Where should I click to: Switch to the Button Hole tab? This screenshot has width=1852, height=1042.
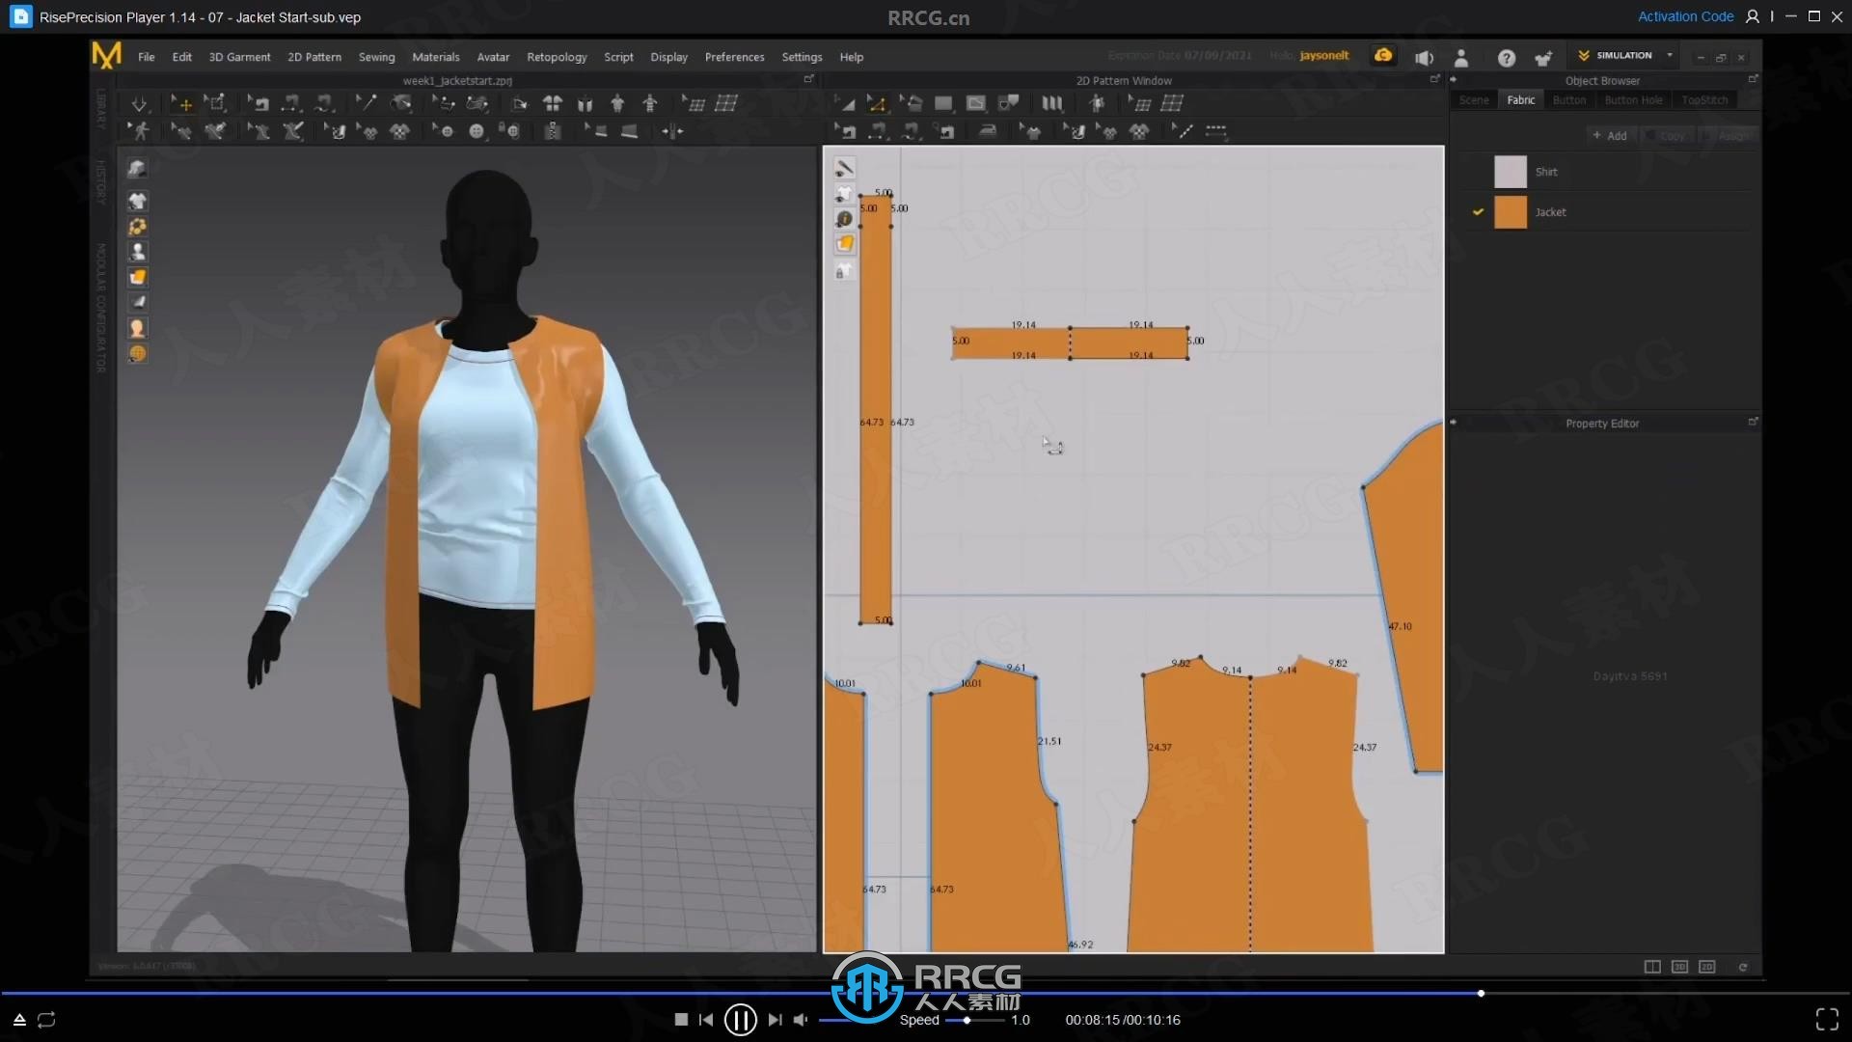pyautogui.click(x=1633, y=100)
